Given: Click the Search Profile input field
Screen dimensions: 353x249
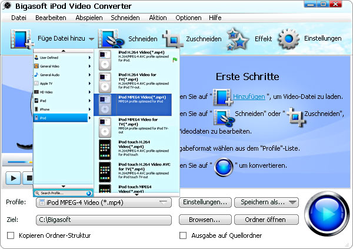Looking at the screenshot, I should click(63, 193).
